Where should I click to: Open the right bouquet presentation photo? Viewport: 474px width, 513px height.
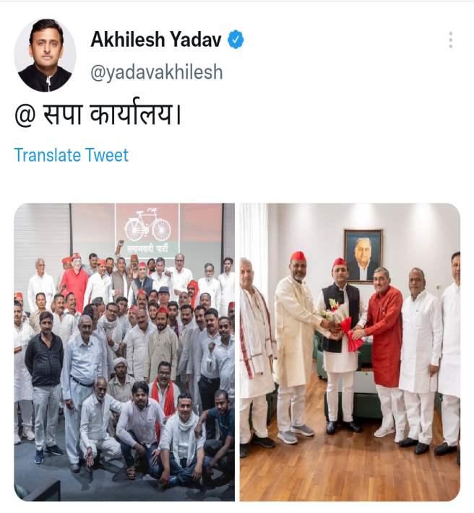(350, 352)
